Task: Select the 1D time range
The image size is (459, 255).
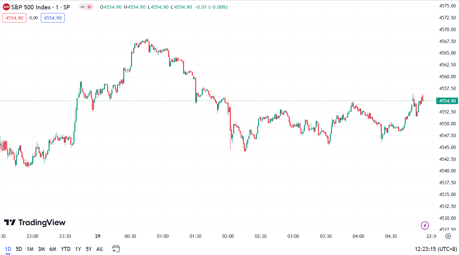Action: click(8, 249)
